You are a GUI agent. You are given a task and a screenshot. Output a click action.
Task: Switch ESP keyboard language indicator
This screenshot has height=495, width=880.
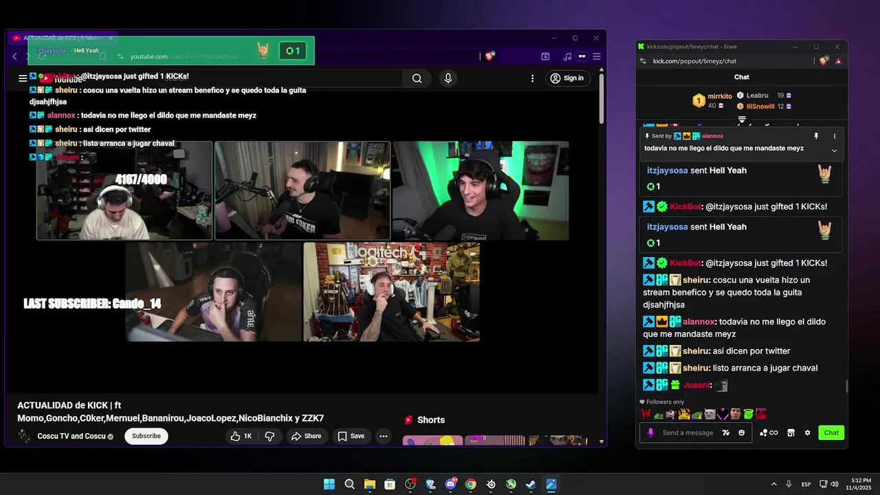tap(806, 484)
